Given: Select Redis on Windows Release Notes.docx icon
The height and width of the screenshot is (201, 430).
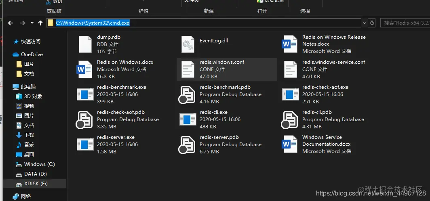Looking at the screenshot, I should tap(290, 44).
